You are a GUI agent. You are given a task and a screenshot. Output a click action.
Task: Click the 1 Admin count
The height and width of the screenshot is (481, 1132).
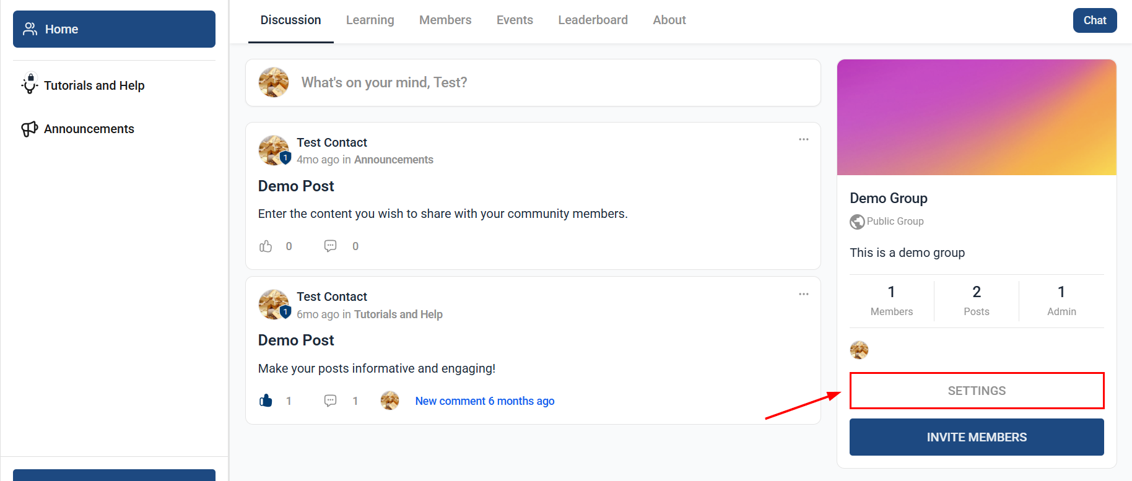click(1061, 301)
